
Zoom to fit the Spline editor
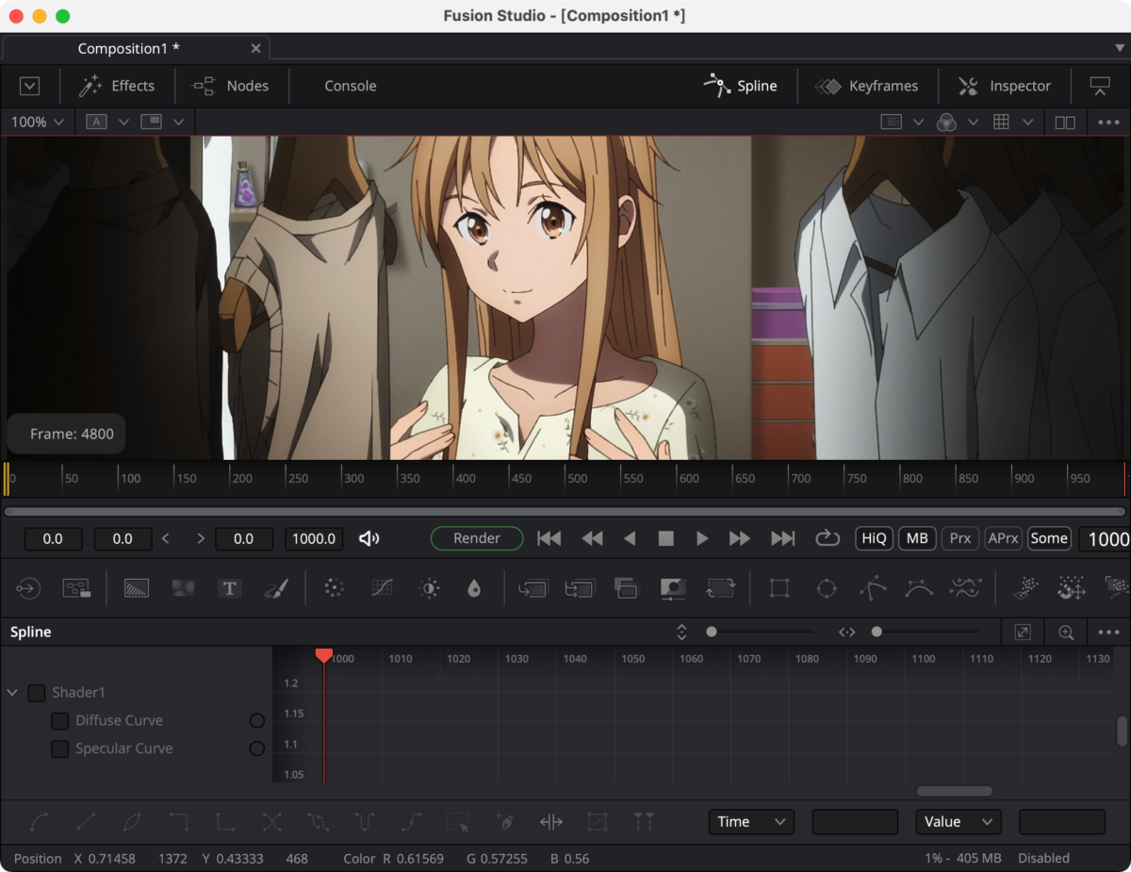tap(1023, 633)
